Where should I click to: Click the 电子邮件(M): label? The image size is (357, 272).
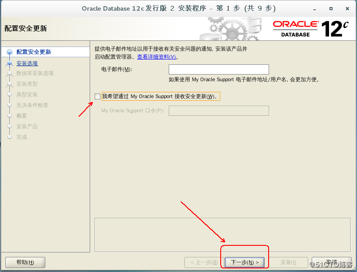[x=117, y=69]
